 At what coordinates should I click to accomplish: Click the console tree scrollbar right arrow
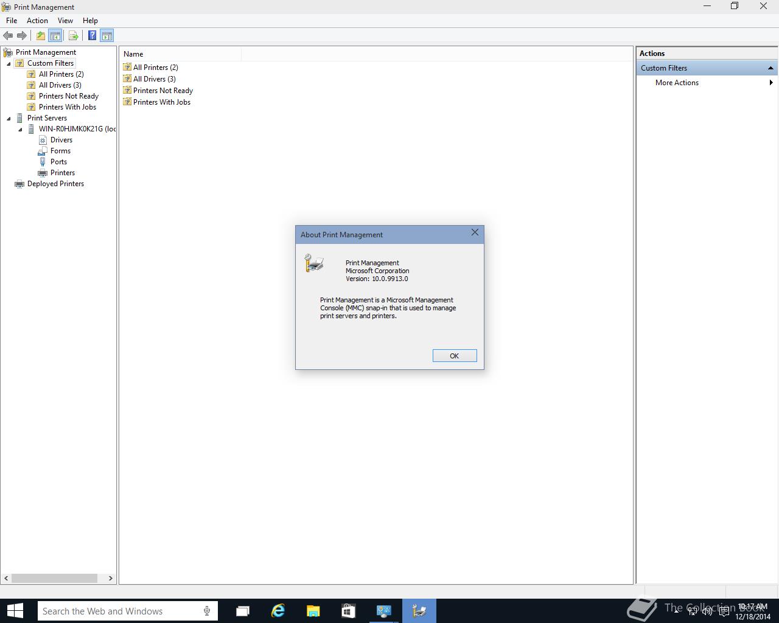(110, 578)
